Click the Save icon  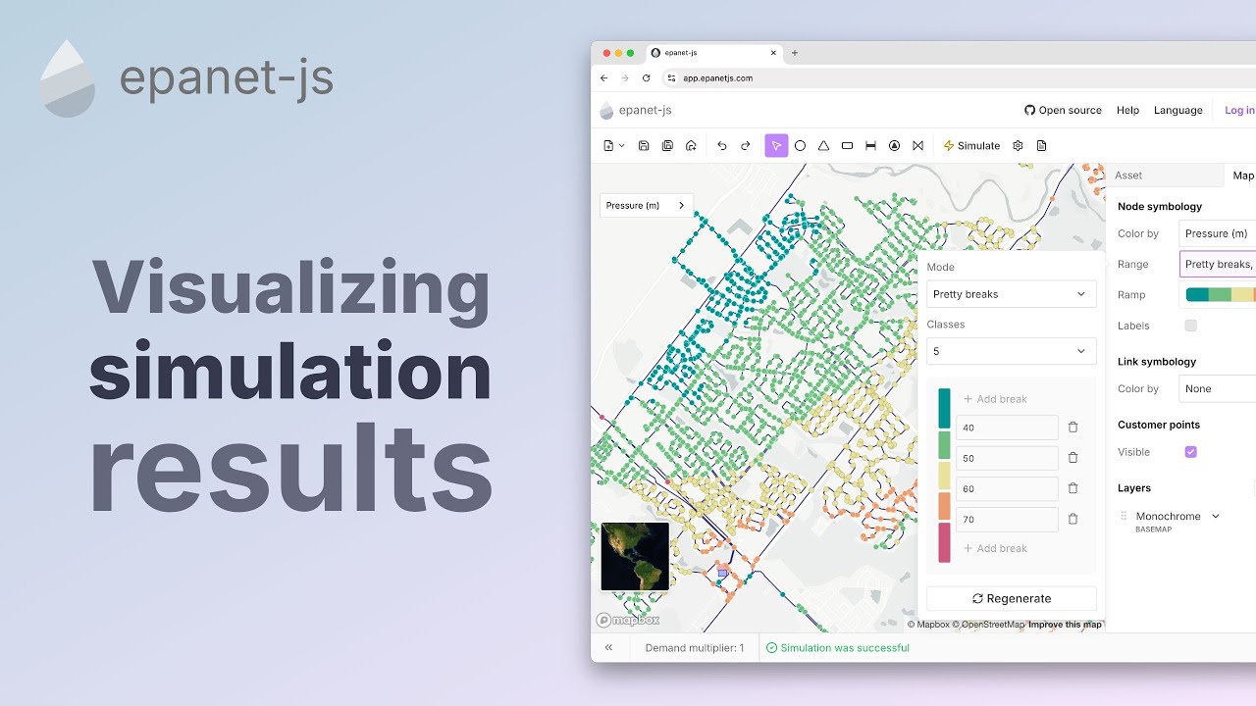644,145
